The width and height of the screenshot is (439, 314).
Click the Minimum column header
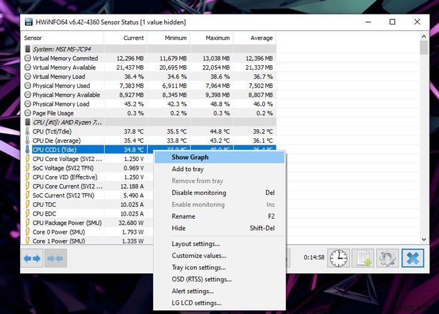pos(169,38)
